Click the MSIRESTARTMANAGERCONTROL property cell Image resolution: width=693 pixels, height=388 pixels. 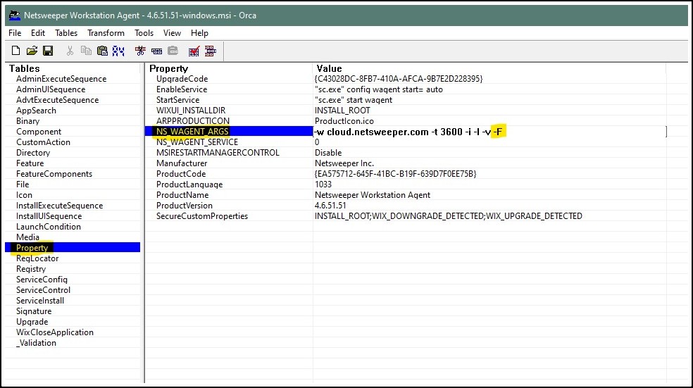[x=218, y=153]
